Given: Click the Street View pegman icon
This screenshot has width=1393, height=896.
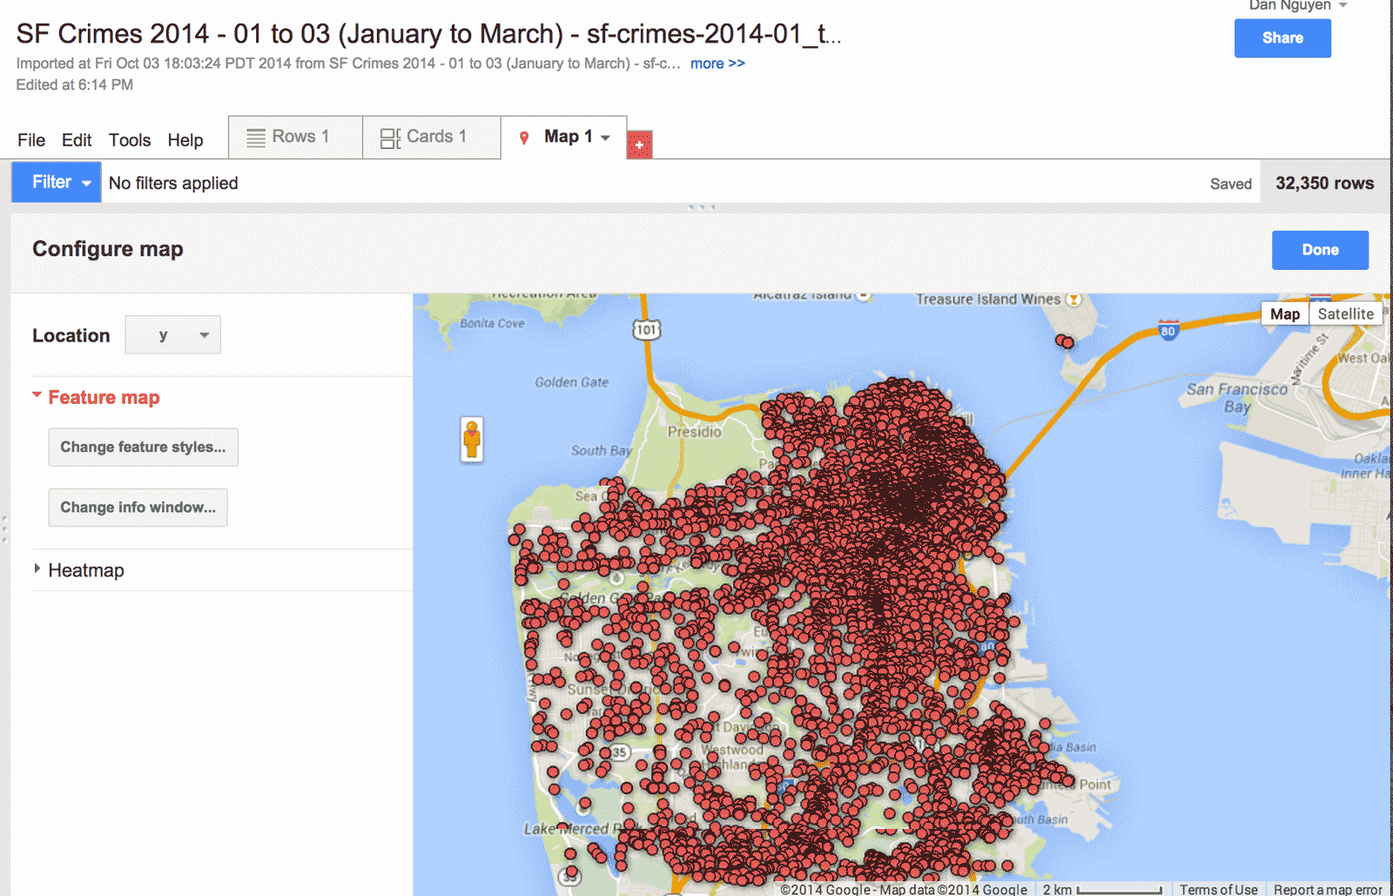Looking at the screenshot, I should pos(472,440).
